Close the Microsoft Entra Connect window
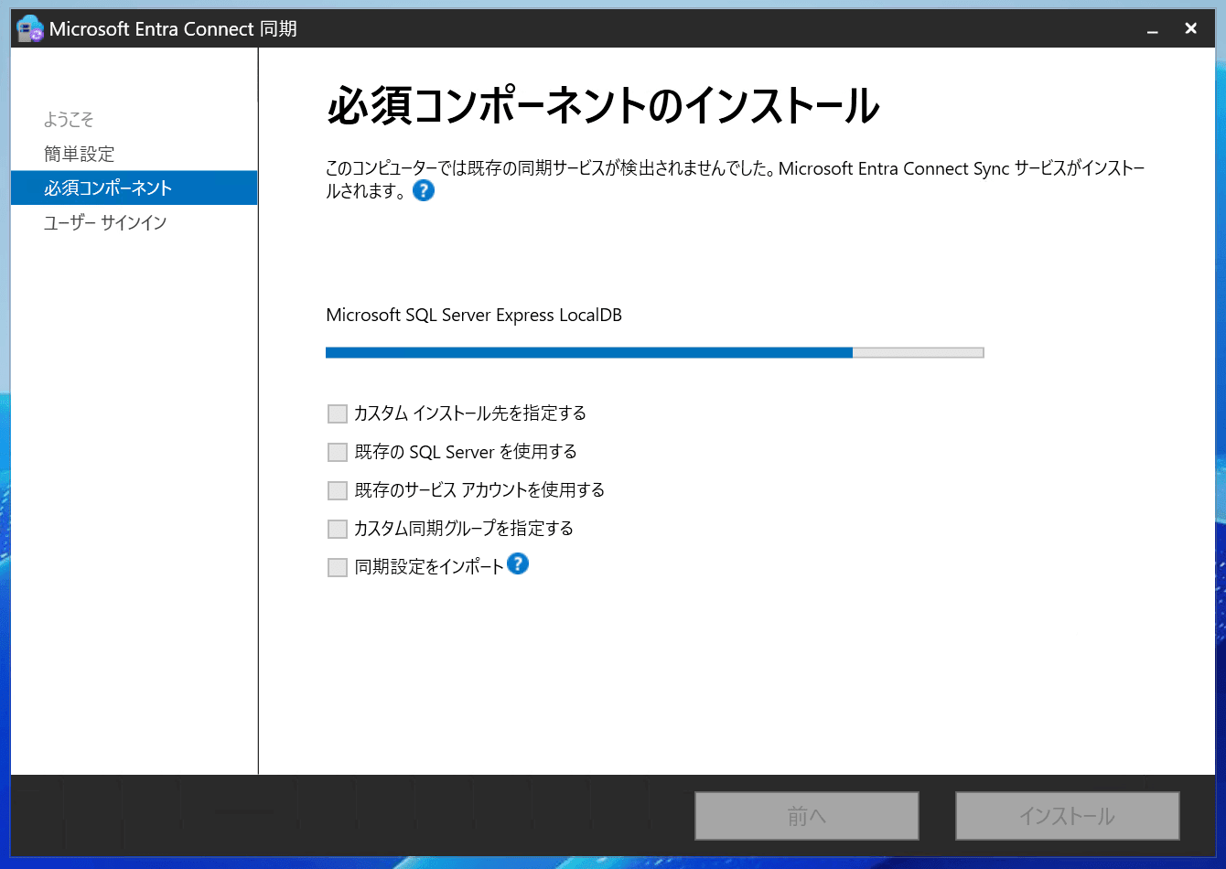The height and width of the screenshot is (869, 1226). point(1191,28)
